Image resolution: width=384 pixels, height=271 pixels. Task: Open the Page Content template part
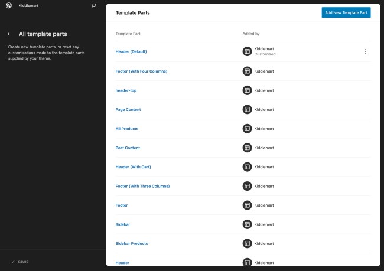click(128, 110)
